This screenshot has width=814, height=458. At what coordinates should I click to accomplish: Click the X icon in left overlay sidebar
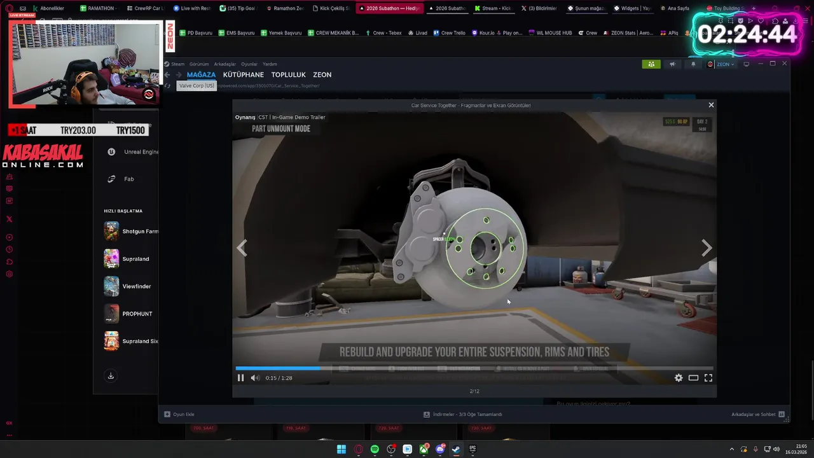point(9,219)
